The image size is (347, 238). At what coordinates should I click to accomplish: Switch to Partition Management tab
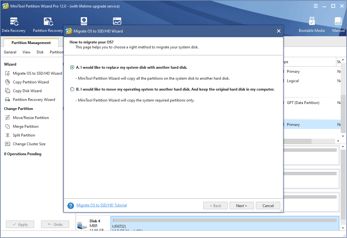point(31,42)
